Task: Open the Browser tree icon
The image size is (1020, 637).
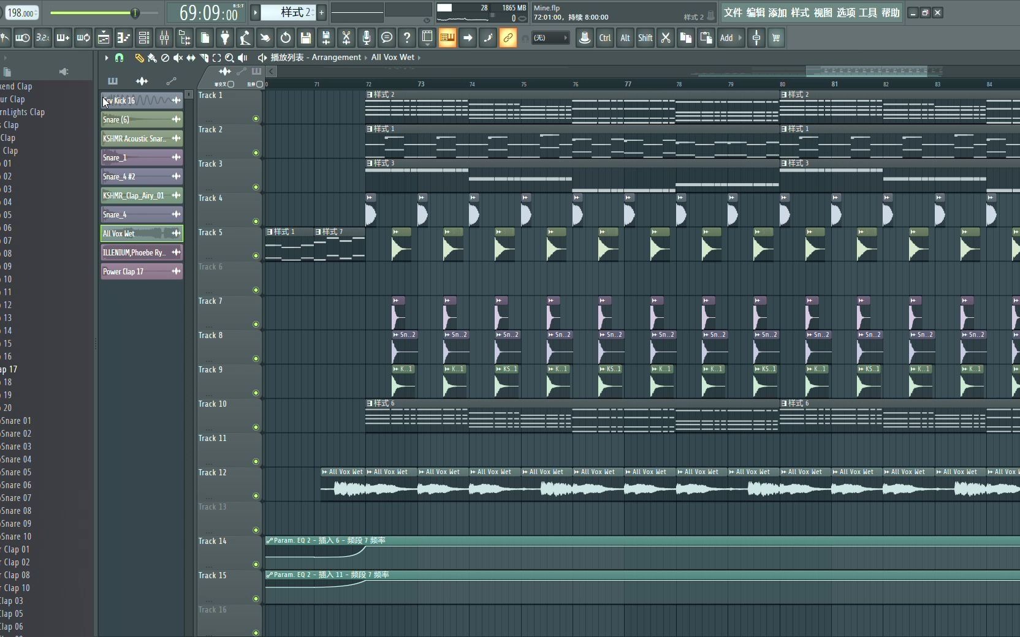Action: tap(185, 38)
